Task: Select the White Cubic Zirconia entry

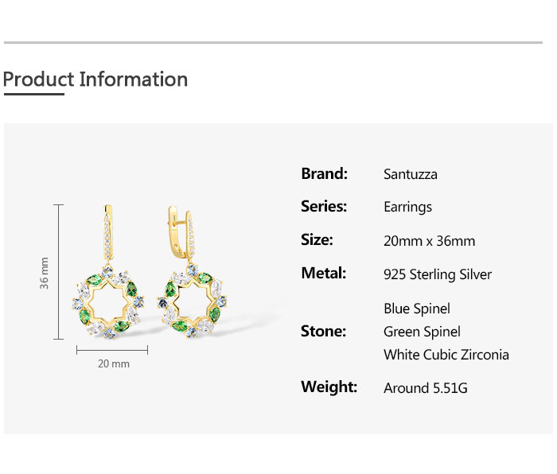Action: (446, 355)
